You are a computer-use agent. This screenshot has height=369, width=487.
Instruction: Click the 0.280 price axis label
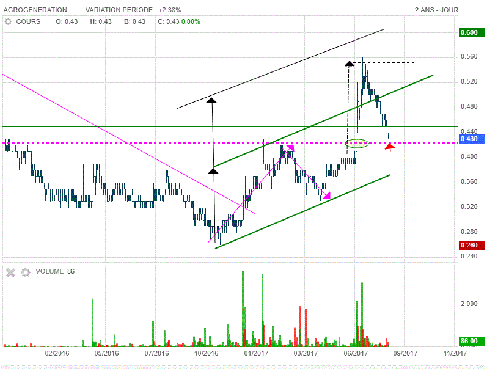point(469,232)
